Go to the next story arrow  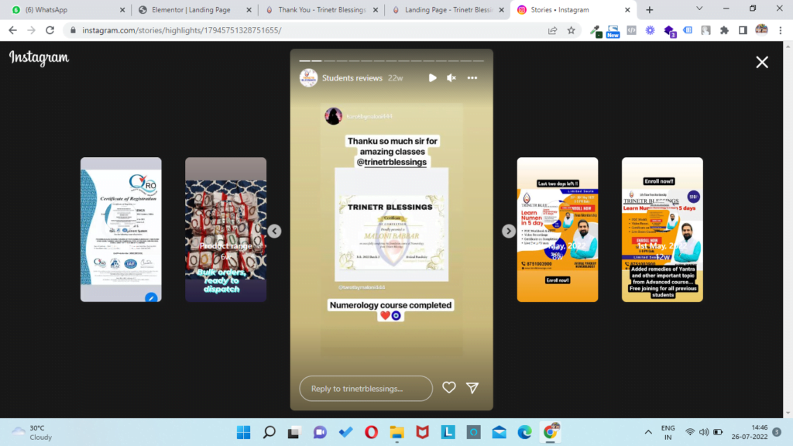point(509,231)
